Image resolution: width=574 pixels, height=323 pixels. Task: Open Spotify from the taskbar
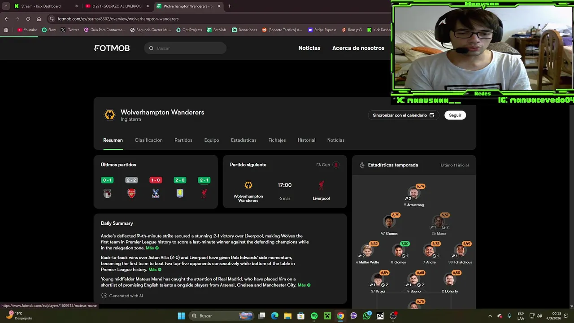pos(314,316)
